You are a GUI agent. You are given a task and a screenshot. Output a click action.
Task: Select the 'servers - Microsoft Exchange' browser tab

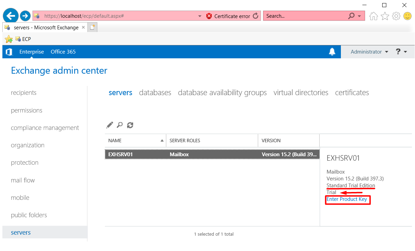pyautogui.click(x=45, y=28)
